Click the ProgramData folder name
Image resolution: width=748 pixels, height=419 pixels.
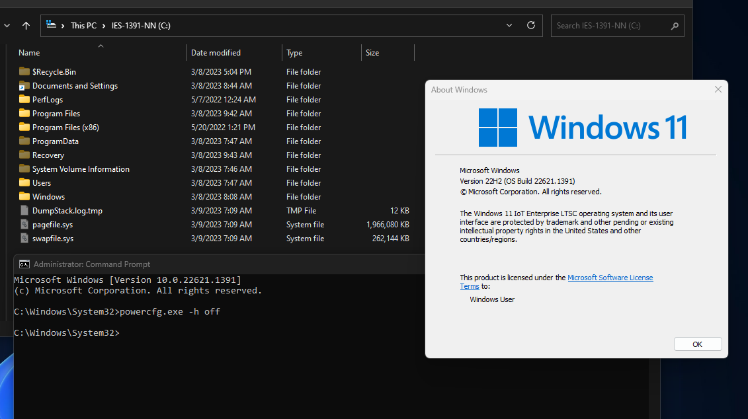[x=56, y=141]
